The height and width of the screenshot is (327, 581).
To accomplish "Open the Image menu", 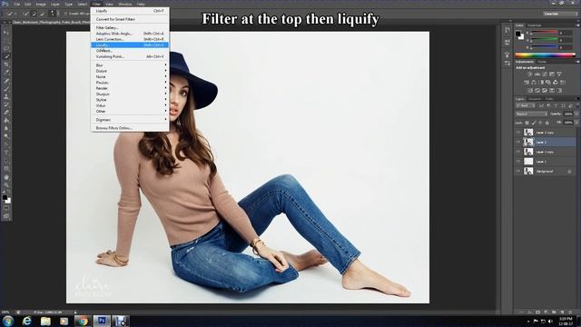I will (41, 4).
